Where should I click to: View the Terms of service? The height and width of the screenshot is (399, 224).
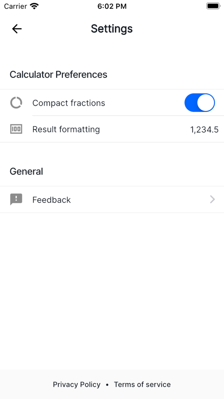[142, 384]
